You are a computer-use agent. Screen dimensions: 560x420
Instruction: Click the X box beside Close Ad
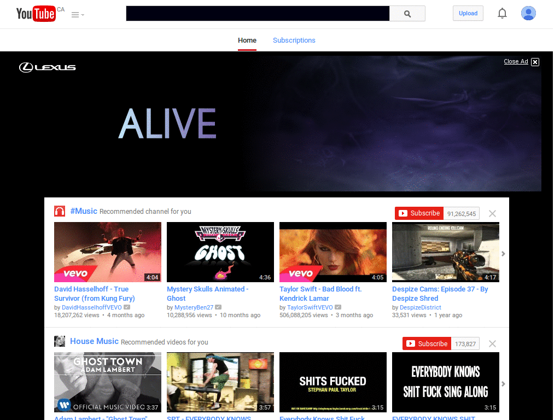click(x=535, y=62)
